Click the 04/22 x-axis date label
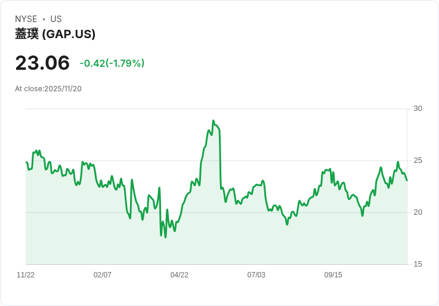 (179, 275)
